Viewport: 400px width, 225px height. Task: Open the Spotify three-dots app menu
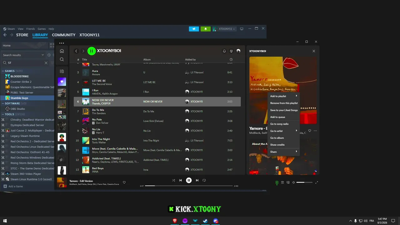(x=62, y=43)
